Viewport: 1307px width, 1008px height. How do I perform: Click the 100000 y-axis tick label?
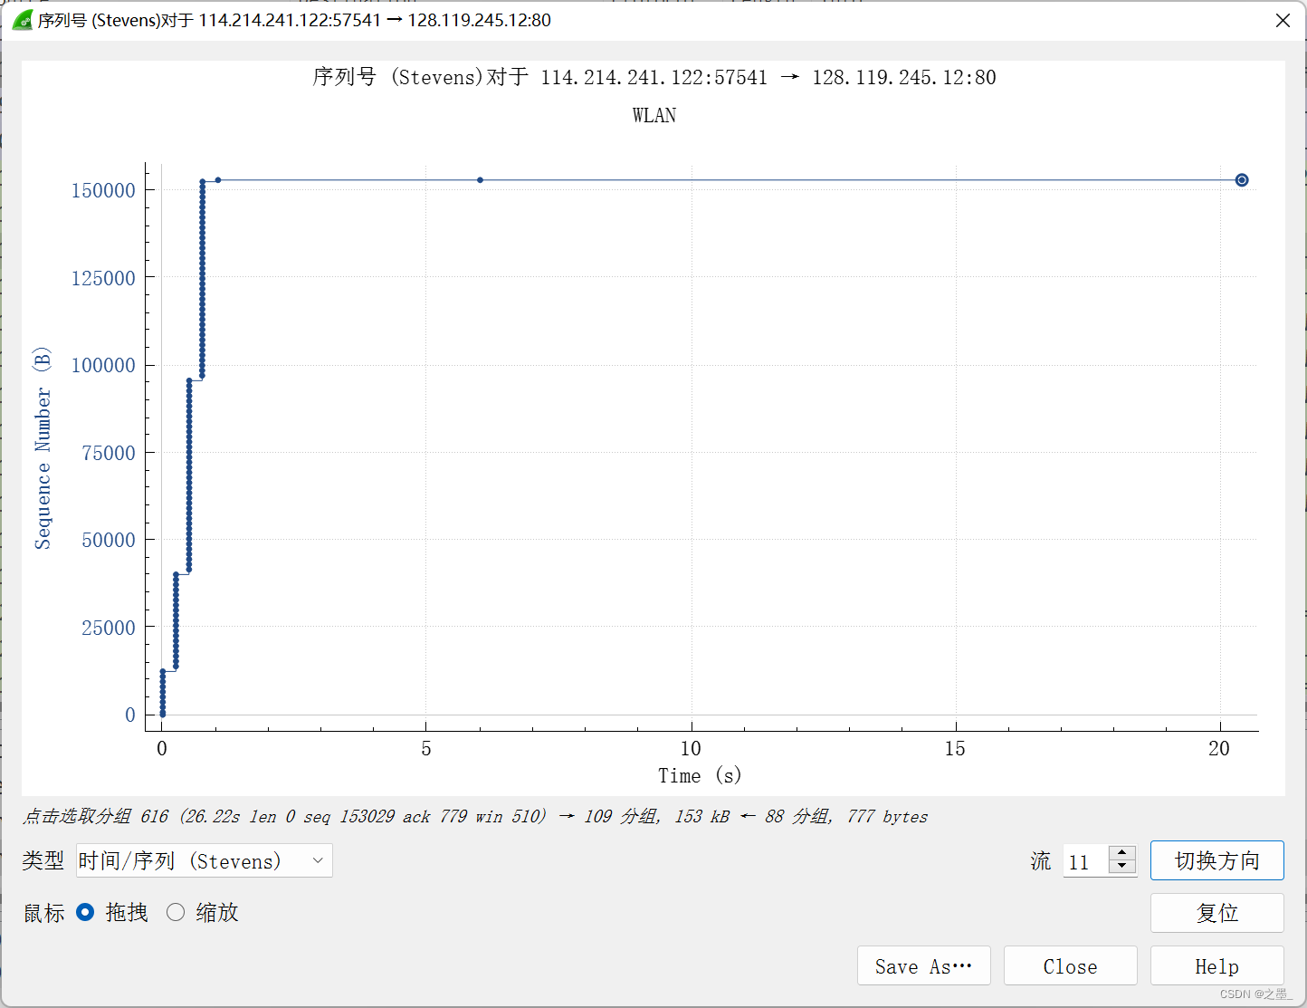[x=103, y=365]
